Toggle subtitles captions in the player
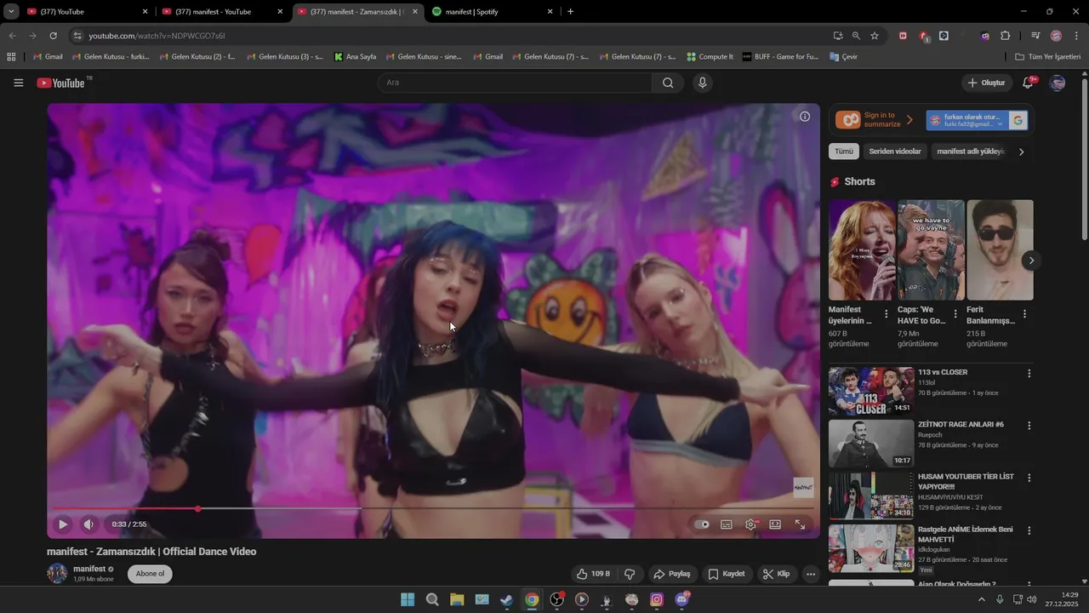This screenshot has width=1089, height=613. pyautogui.click(x=727, y=524)
